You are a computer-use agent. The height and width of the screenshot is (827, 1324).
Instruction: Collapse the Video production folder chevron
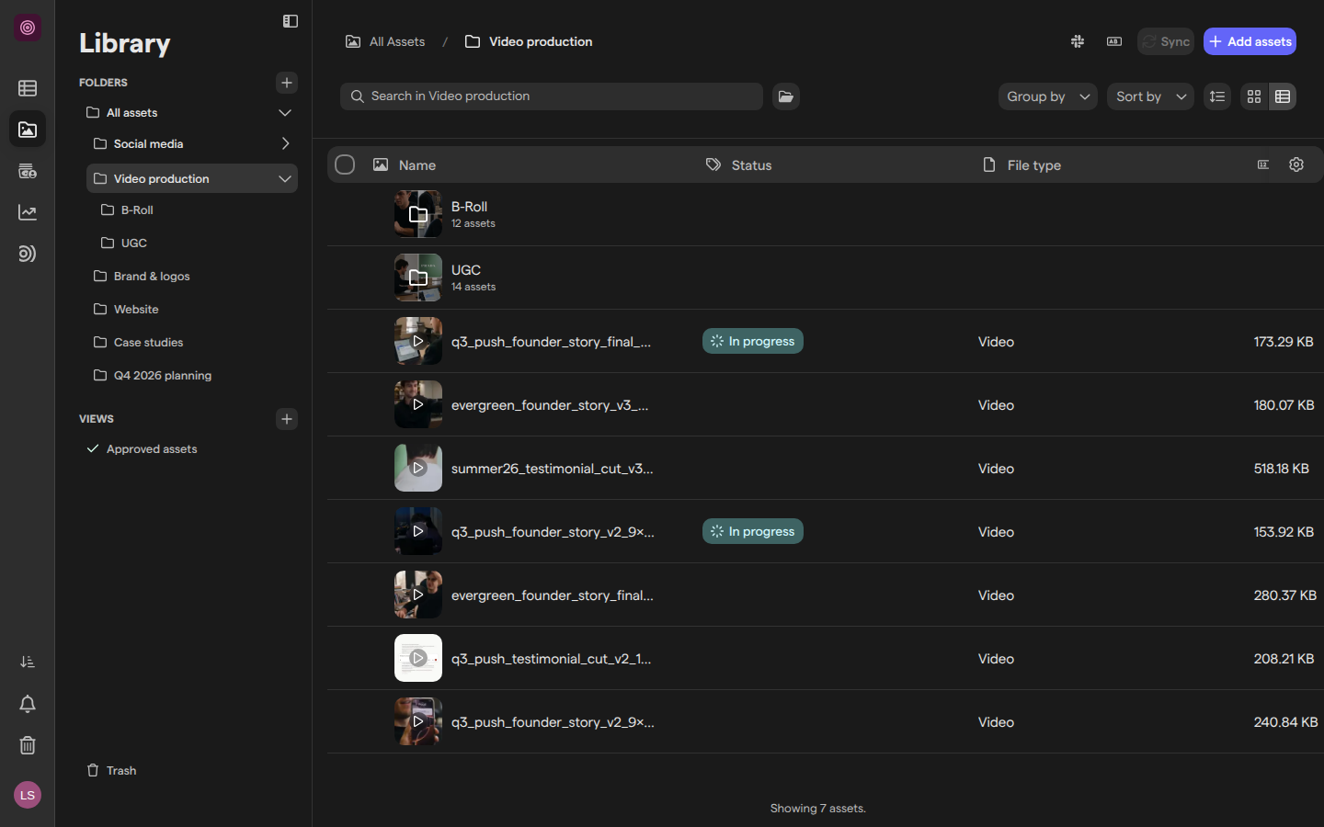pyautogui.click(x=285, y=179)
